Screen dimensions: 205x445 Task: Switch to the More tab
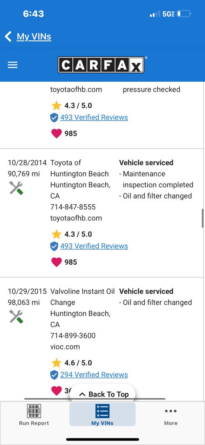(x=171, y=414)
